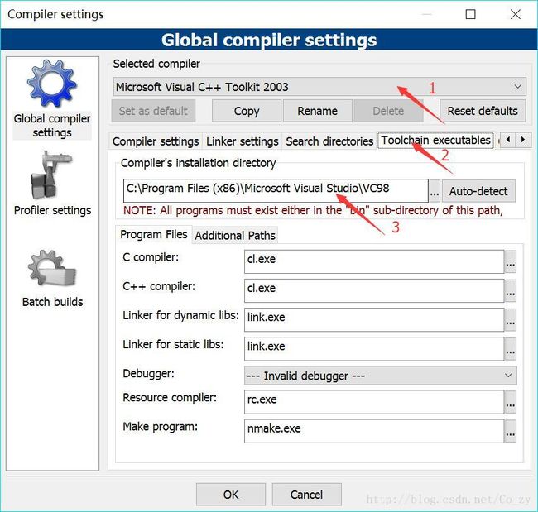538x512 pixels.
Task: Open the Batch builds gears icon
Action: pos(52,269)
